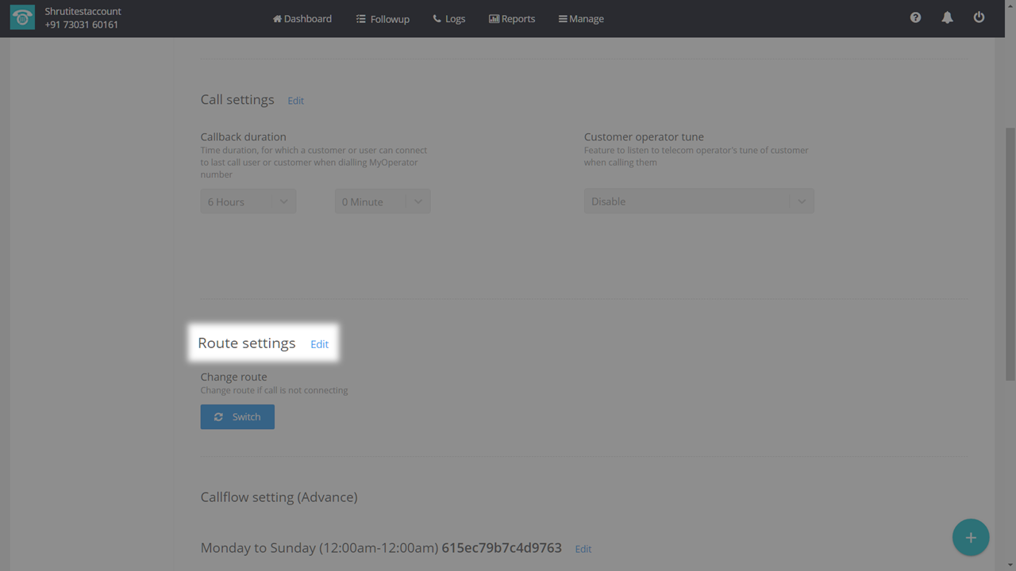Image resolution: width=1016 pixels, height=571 pixels.
Task: Go to the Followup page
Action: (383, 18)
